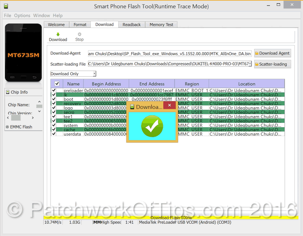This screenshot has width=303, height=236.
Task: Expand the Scatter-loading File path dropdown
Action: pyautogui.click(x=250, y=64)
